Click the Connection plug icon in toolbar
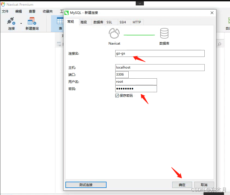The height and width of the screenshot is (195, 230). (x=11, y=21)
